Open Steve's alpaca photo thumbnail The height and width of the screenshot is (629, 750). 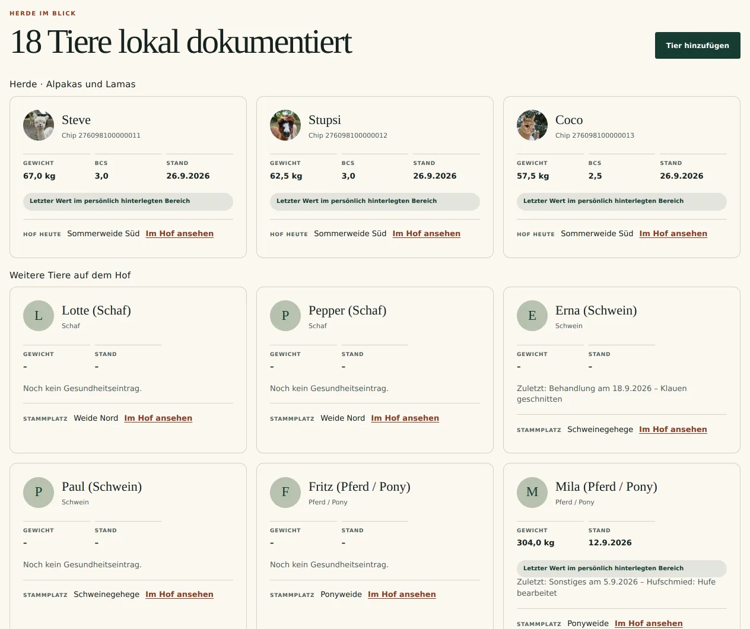(39, 125)
